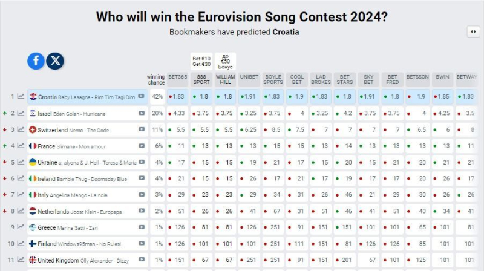Open Ukraine odds trend chart icon
The height and width of the screenshot is (271, 484).
(x=21, y=162)
